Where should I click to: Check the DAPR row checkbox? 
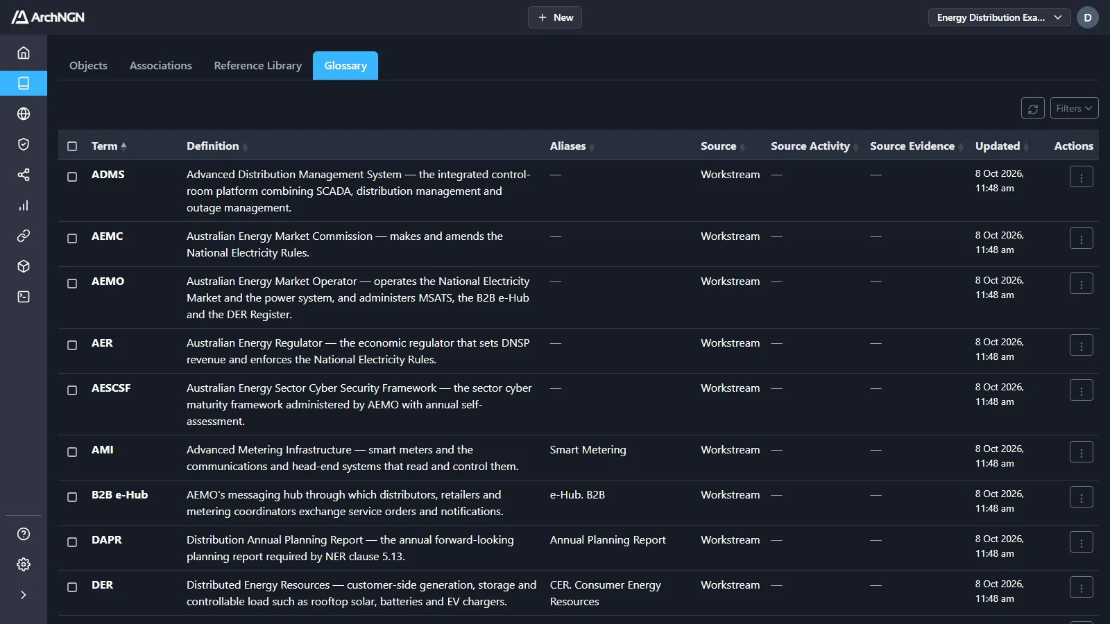coord(72,542)
